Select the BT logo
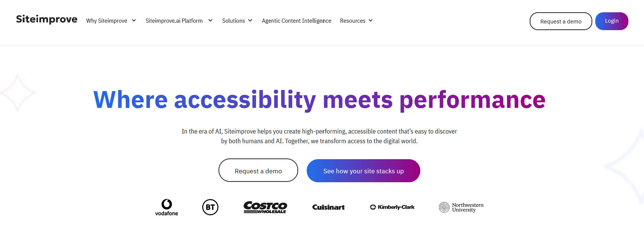This screenshot has width=644, height=241. click(x=210, y=207)
